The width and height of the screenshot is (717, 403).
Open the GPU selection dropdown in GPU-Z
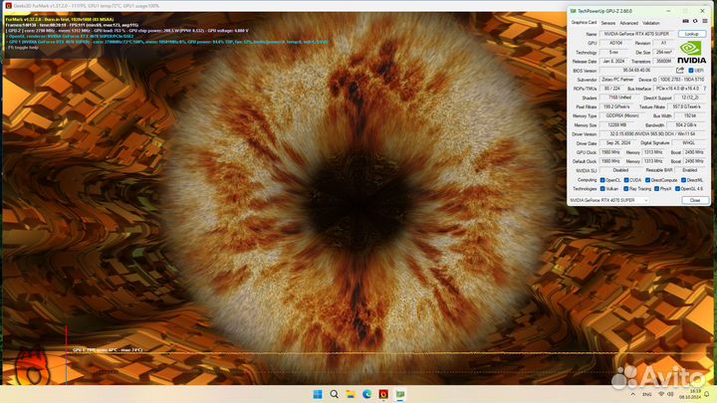pyautogui.click(x=609, y=200)
